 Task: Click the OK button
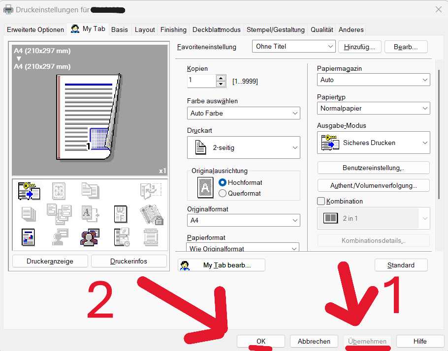point(261,341)
